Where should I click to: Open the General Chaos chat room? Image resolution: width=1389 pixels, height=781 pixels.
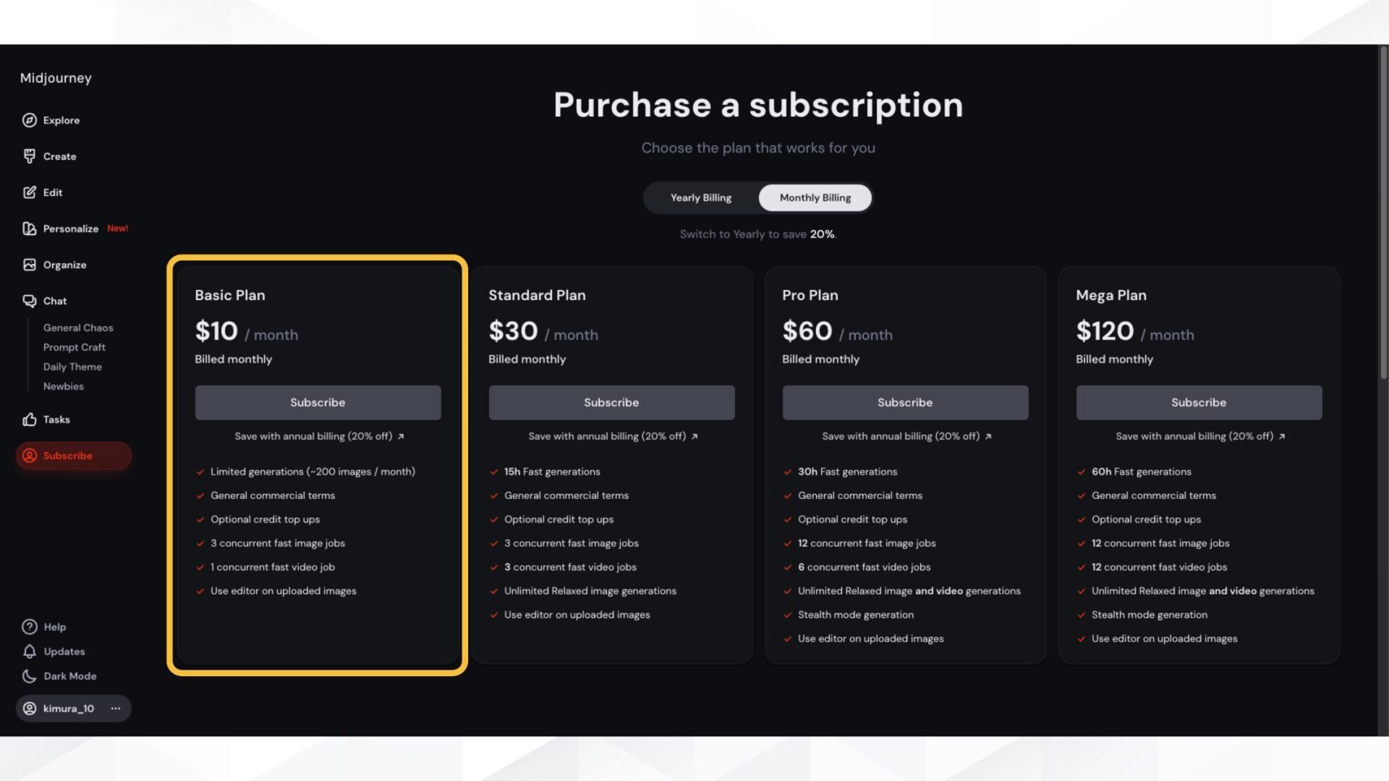[78, 328]
